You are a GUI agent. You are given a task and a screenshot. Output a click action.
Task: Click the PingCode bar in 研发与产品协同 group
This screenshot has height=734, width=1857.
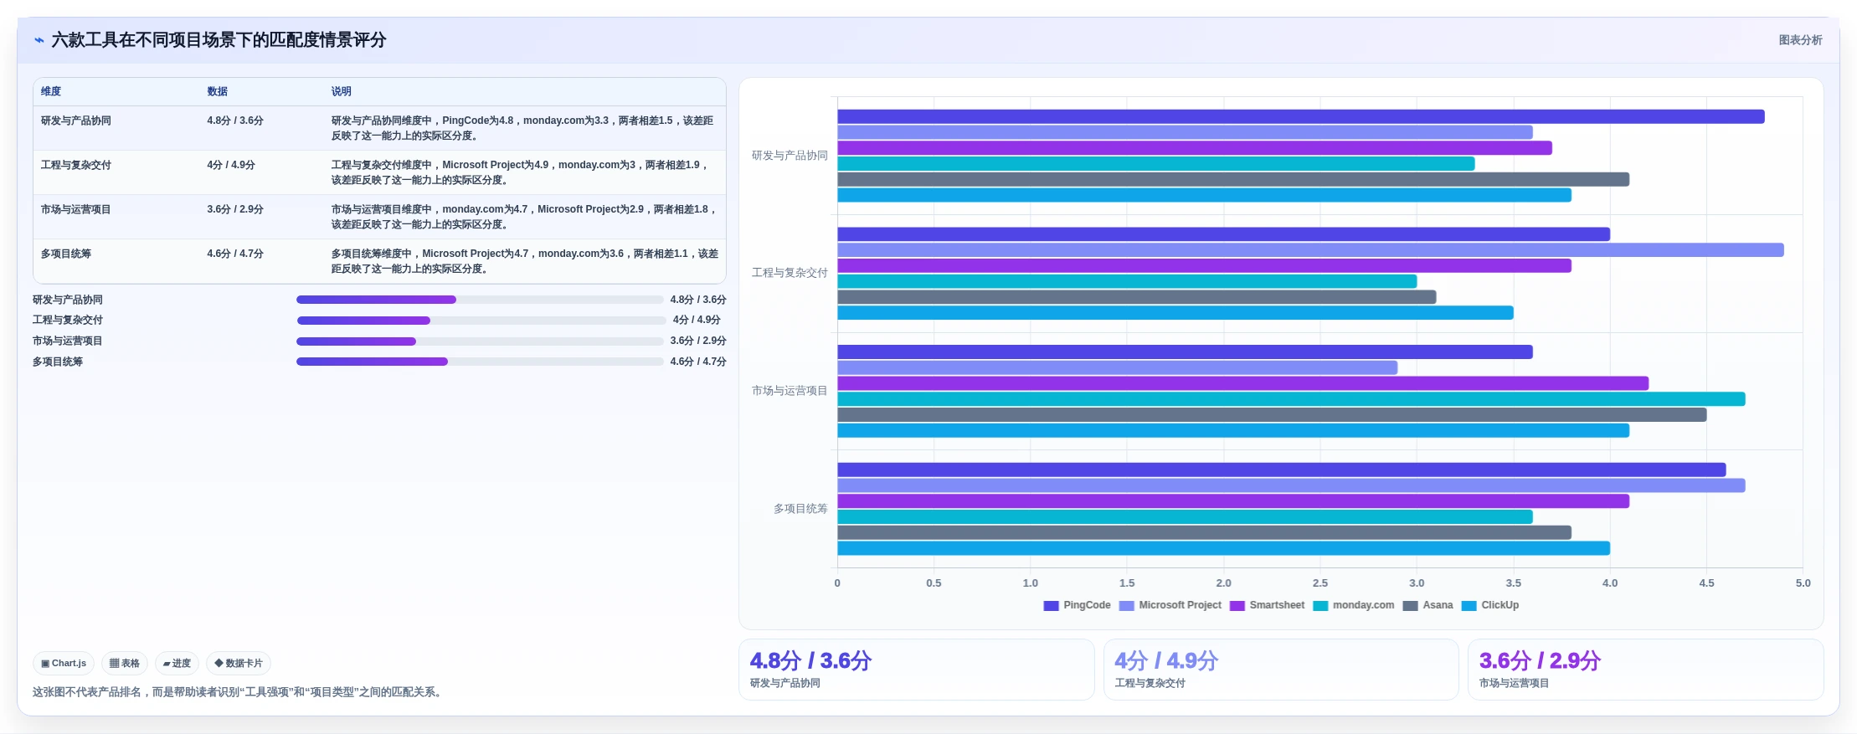click(x=1301, y=117)
